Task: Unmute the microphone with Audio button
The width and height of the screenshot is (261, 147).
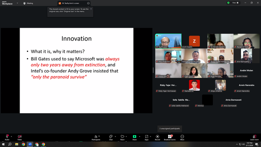Action: pos(7,137)
